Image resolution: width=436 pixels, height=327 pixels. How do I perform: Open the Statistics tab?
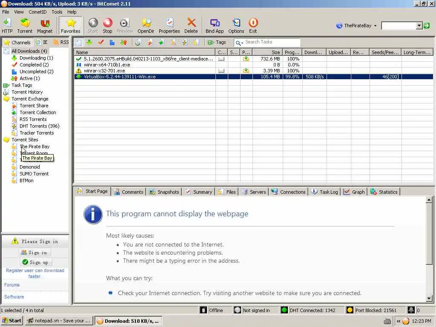point(384,192)
